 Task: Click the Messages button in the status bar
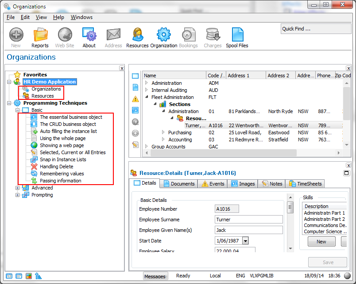(x=155, y=276)
